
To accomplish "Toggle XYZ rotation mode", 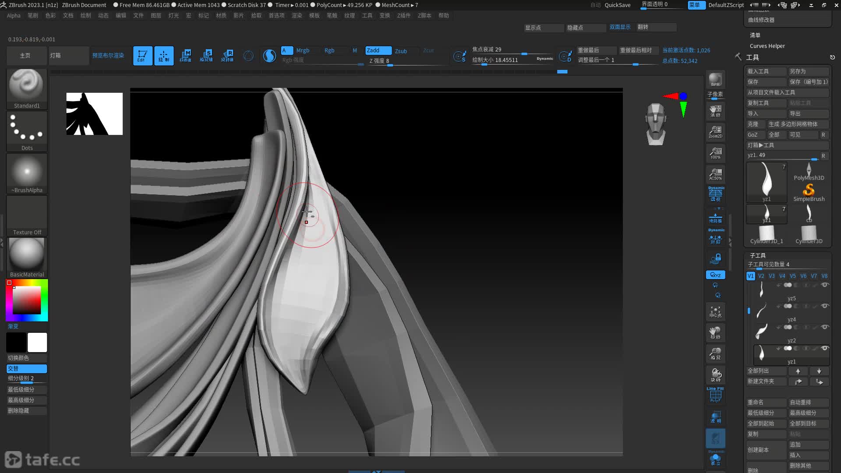I will coord(715,275).
